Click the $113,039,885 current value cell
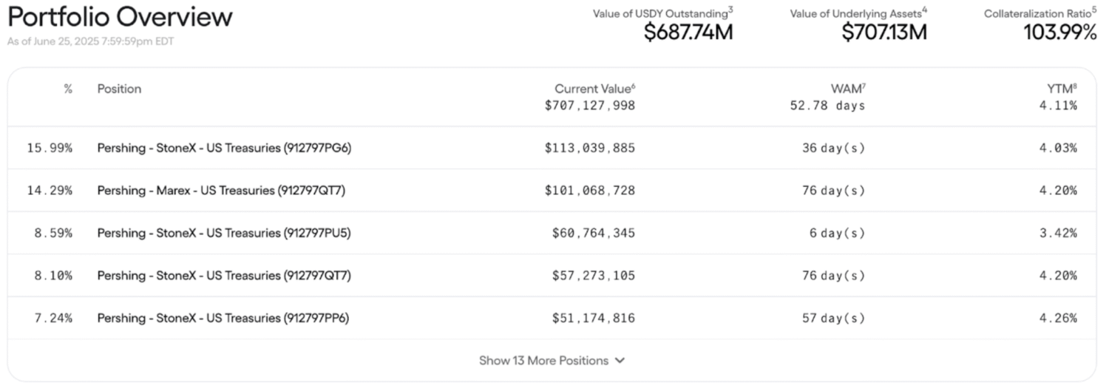This screenshot has width=1109, height=391. [589, 148]
